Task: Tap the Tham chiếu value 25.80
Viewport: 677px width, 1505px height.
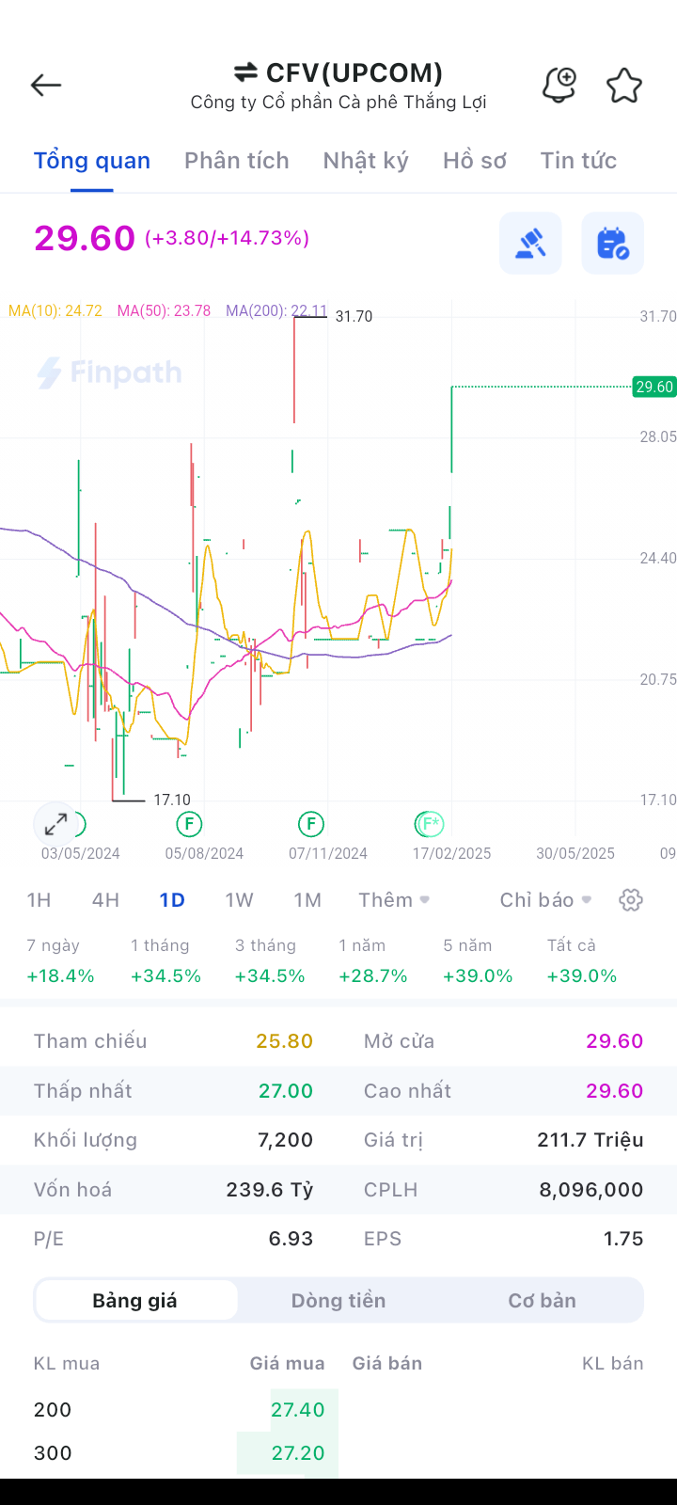Action: (284, 1041)
